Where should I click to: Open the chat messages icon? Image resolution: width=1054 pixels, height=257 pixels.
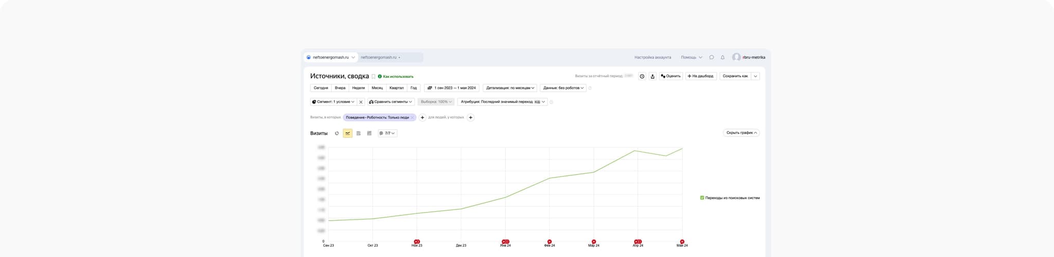[711, 57]
